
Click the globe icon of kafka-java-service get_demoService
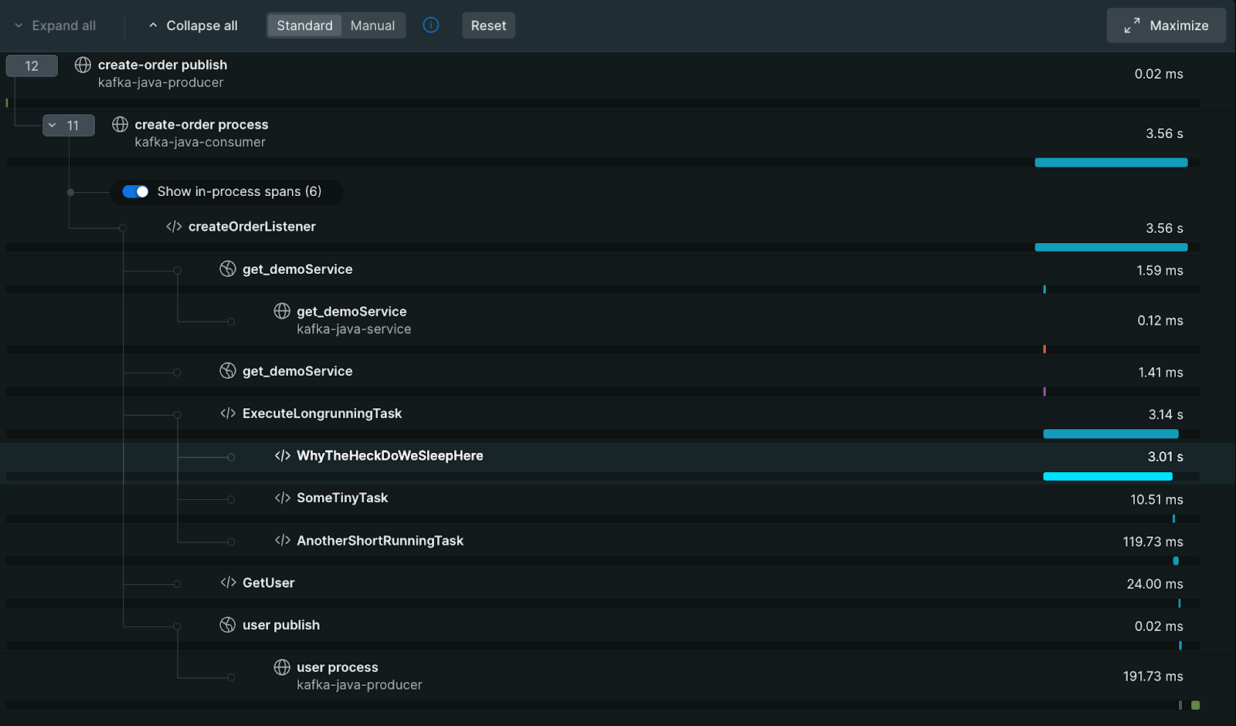(282, 311)
